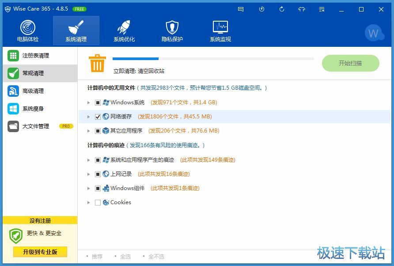Click the 网络缓存 globe icon
Viewport: 394px width, 266px height.
click(x=106, y=117)
